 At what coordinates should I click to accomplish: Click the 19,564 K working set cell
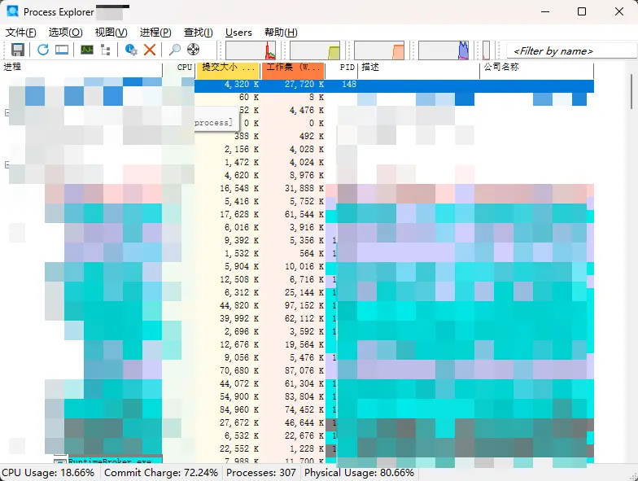coord(304,345)
